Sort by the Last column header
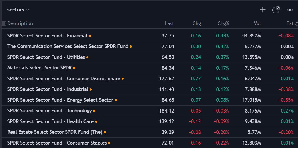 (170, 23)
